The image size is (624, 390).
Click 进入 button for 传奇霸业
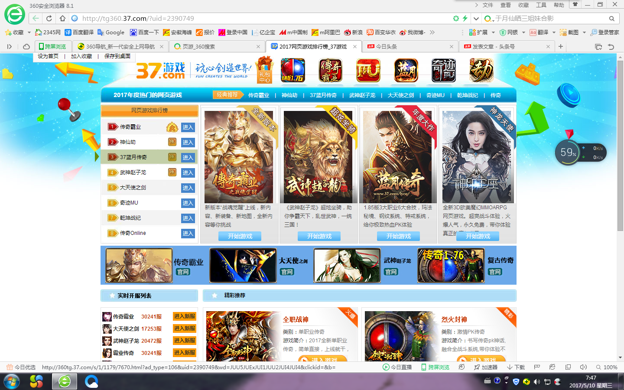point(188,127)
